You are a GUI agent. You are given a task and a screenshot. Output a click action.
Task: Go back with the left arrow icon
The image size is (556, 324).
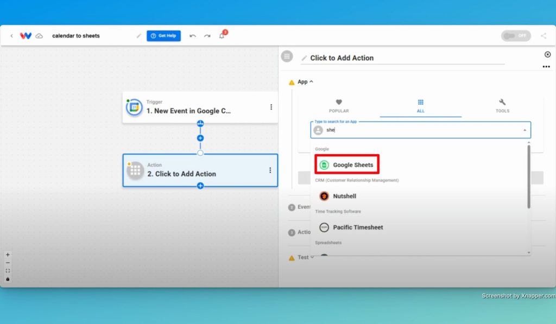[12, 36]
